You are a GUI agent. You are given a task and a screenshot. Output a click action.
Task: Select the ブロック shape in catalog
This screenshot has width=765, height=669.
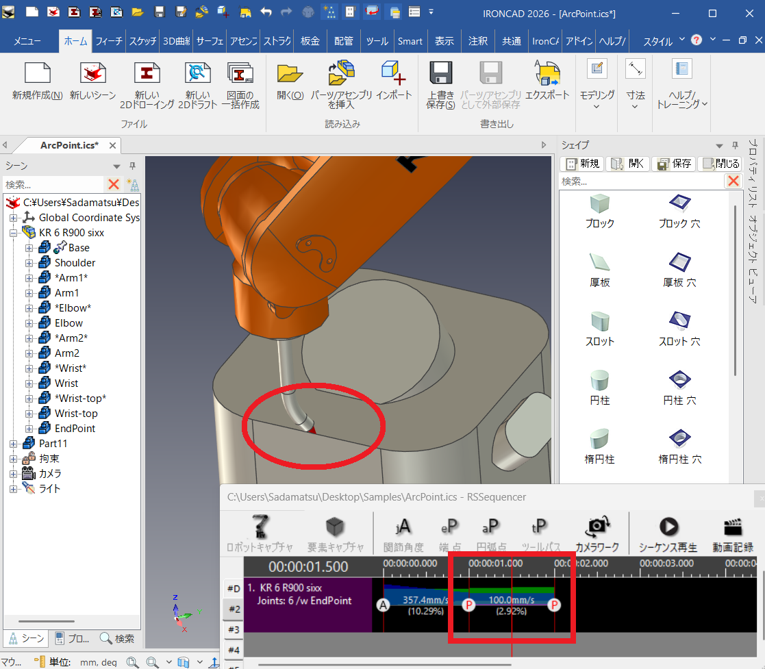pos(600,212)
